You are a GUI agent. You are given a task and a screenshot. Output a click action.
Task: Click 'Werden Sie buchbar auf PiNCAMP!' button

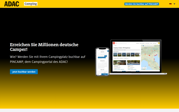pyautogui.click(x=141, y=4)
